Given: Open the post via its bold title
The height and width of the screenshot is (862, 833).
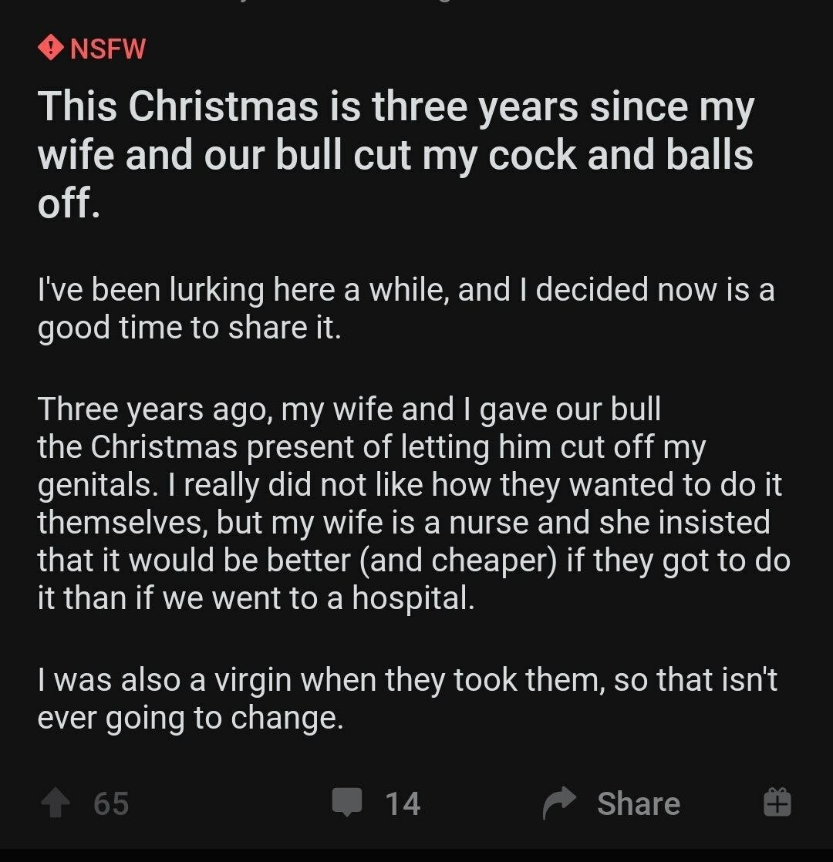Looking at the screenshot, I should 396,154.
